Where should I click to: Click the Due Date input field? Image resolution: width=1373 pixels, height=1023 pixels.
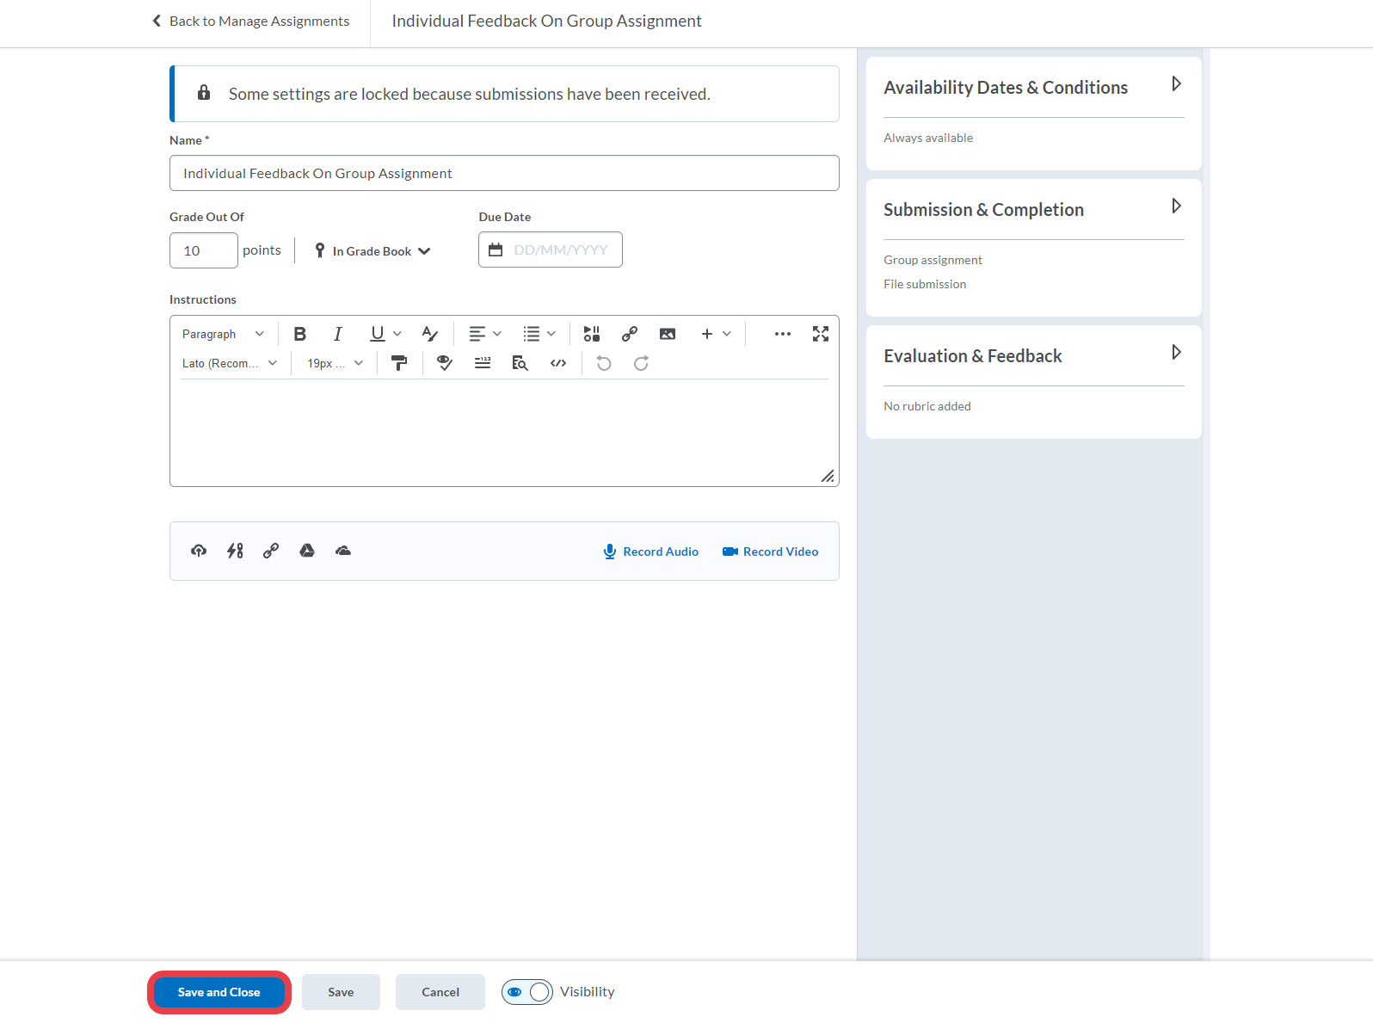pyautogui.click(x=559, y=250)
